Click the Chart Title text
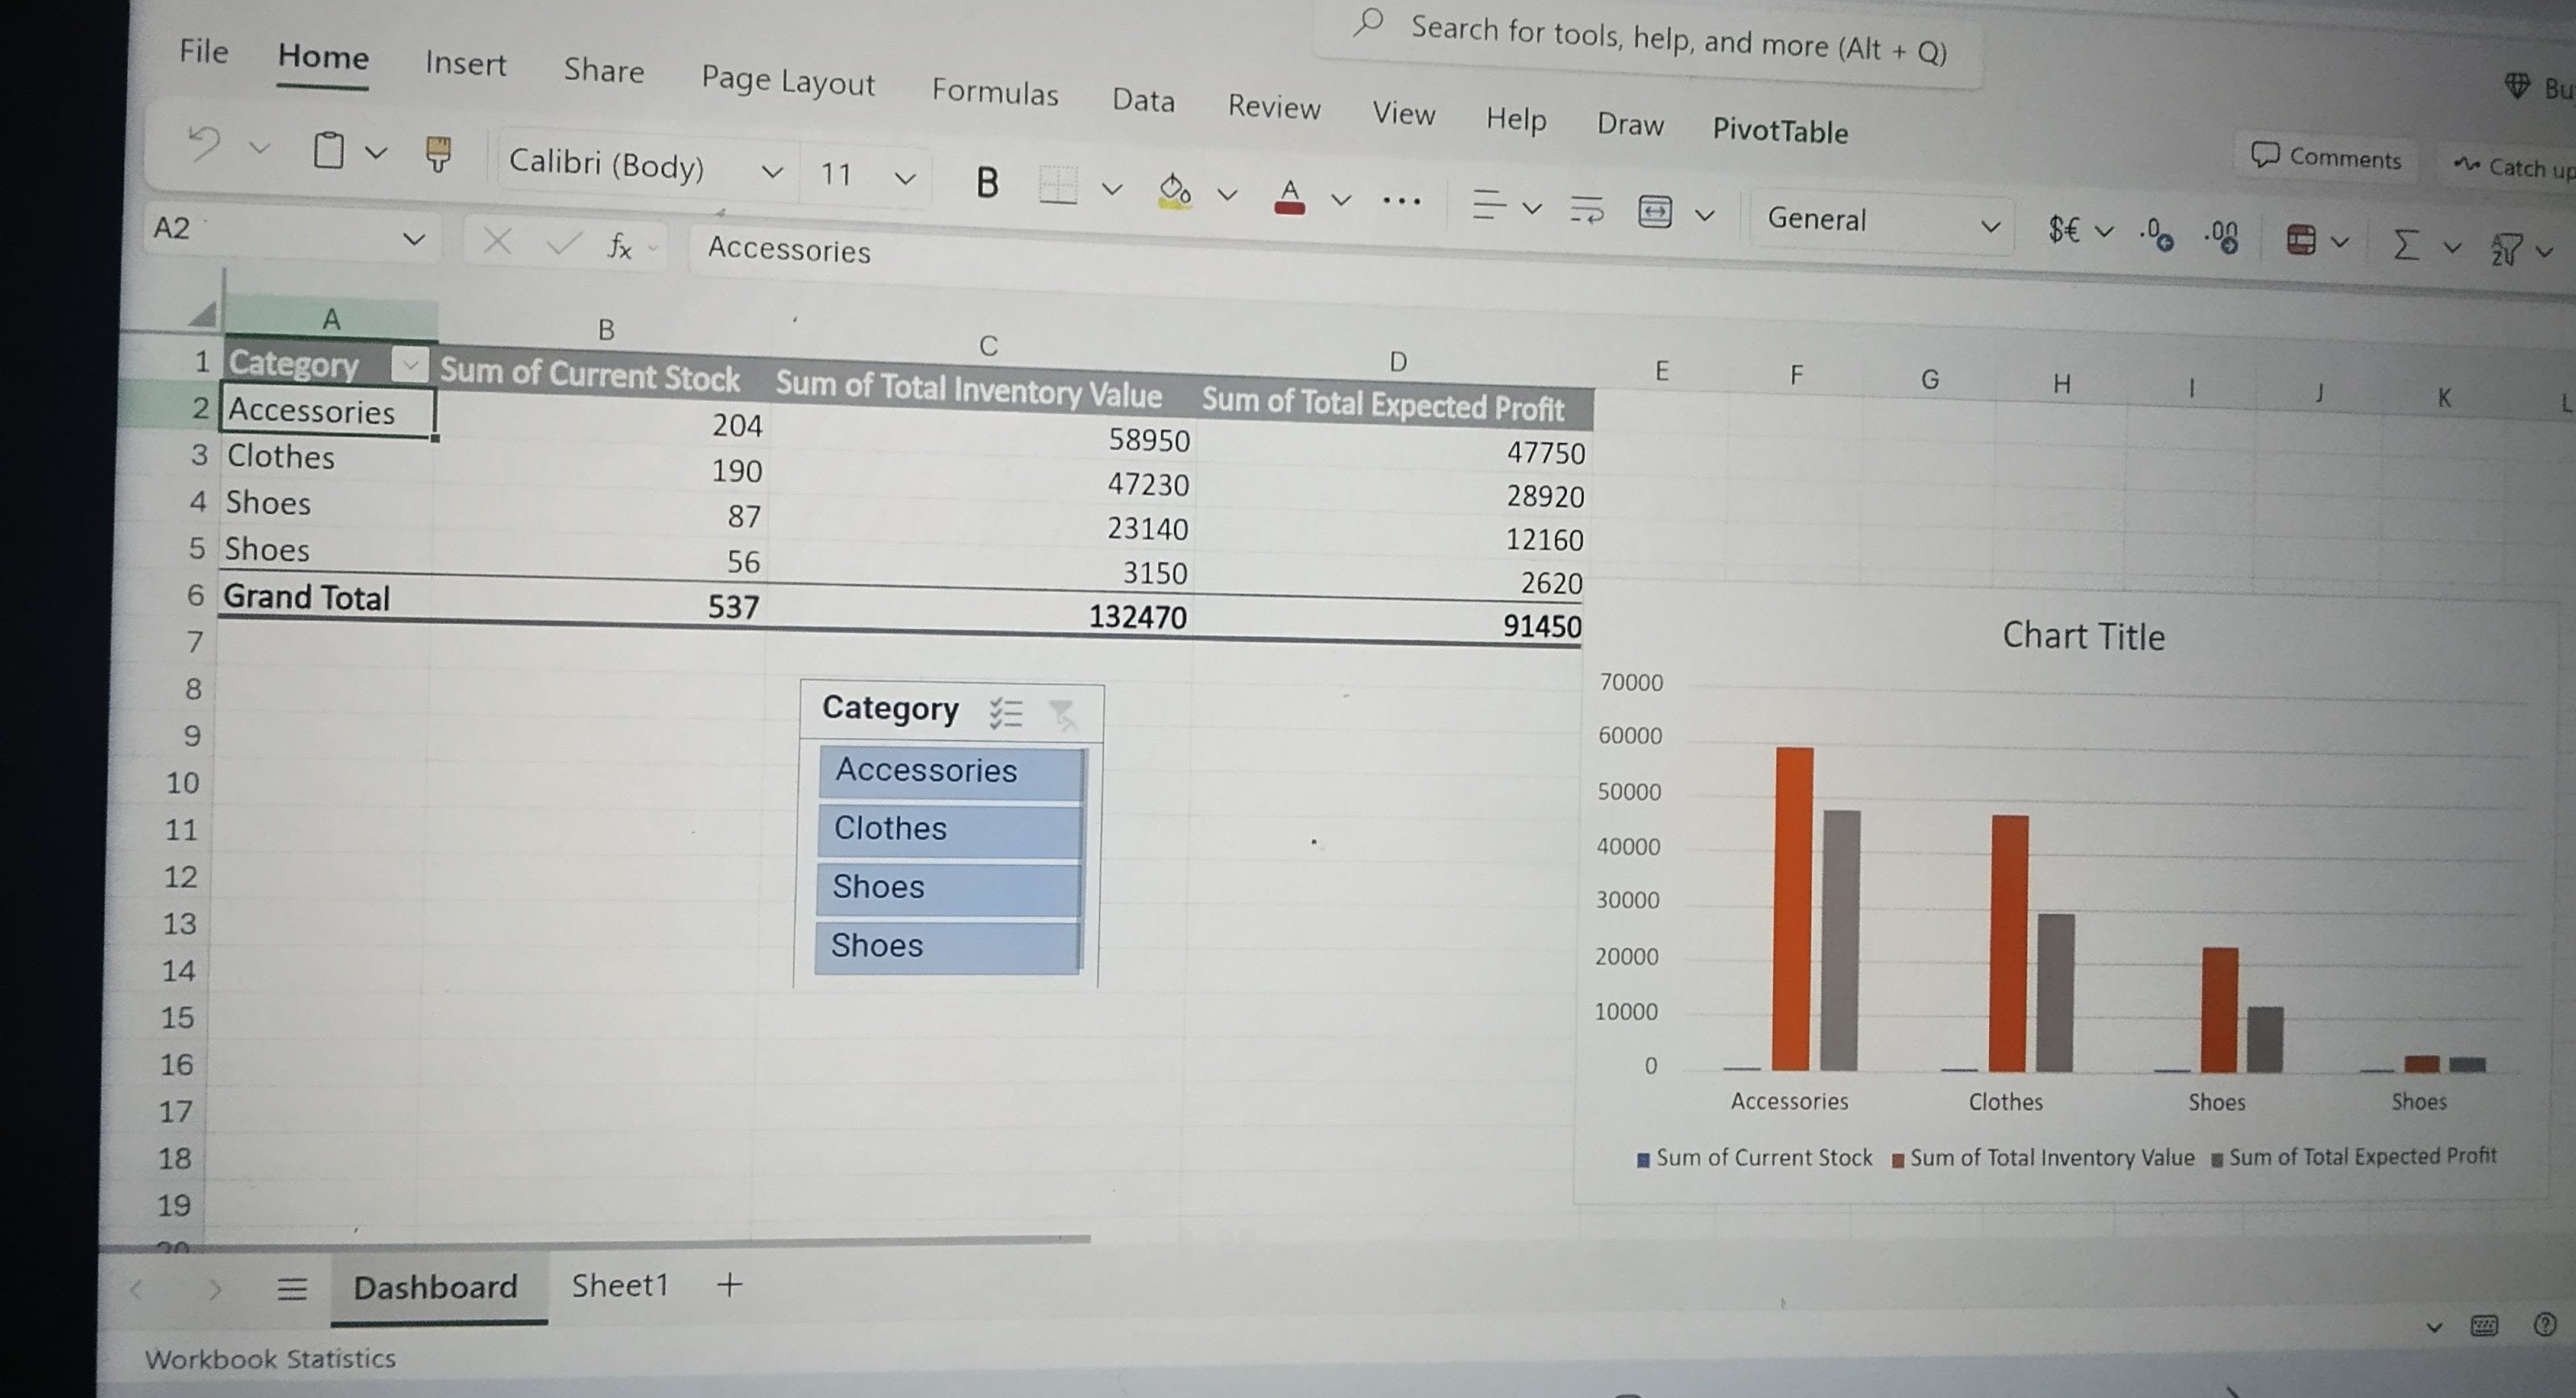The height and width of the screenshot is (1398, 2576). 2083,636
